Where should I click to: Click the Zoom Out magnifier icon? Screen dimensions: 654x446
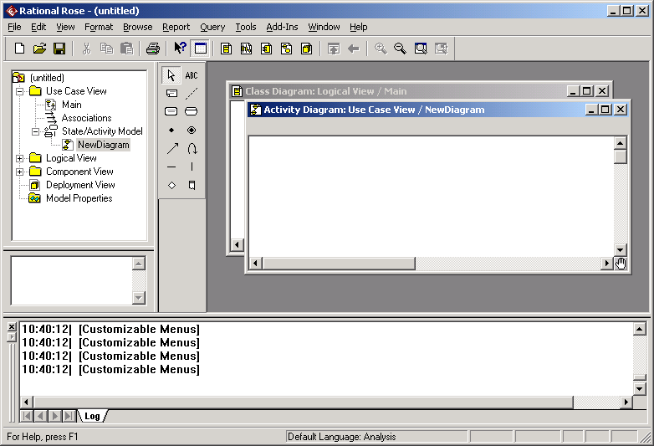coord(400,49)
